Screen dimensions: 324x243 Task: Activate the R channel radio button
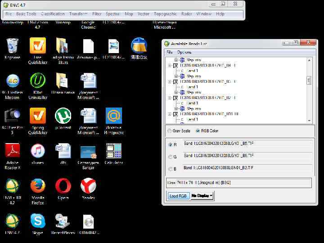pyautogui.click(x=170, y=145)
